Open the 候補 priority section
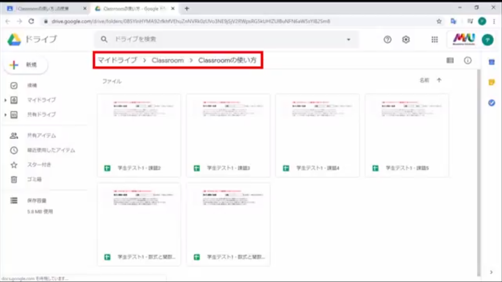The image size is (502, 282). (x=32, y=85)
